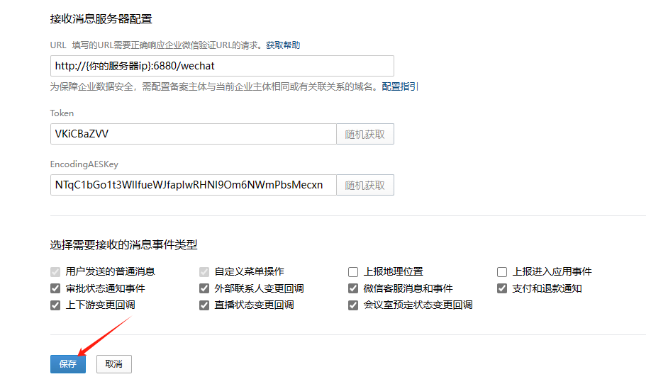
Task: Toggle 外部联系人变更回调 checkbox
Action: tap(204, 288)
